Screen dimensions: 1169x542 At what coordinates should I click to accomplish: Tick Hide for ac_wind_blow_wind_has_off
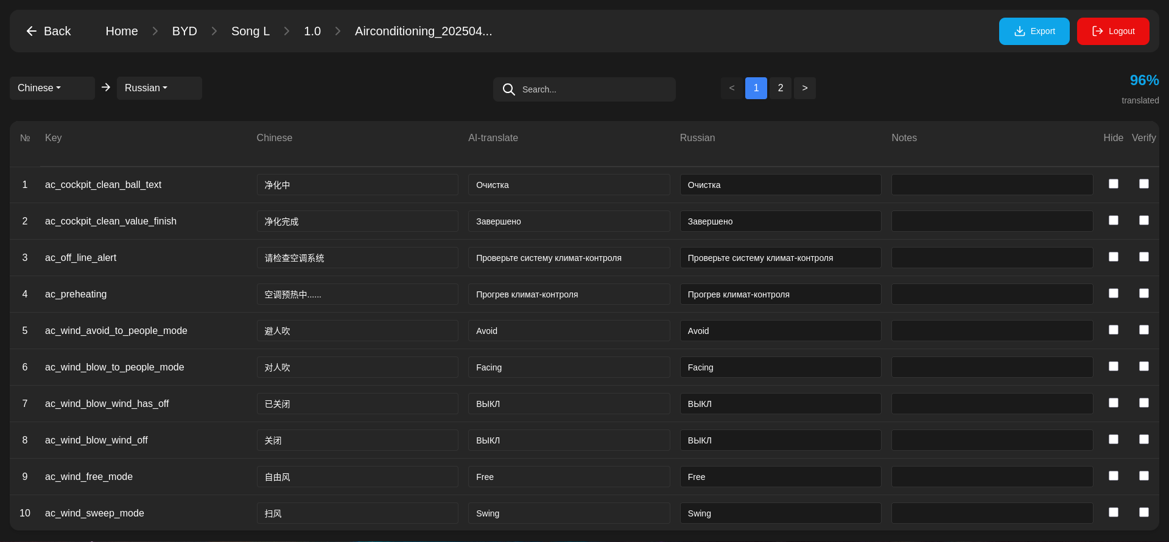[x=1114, y=403]
